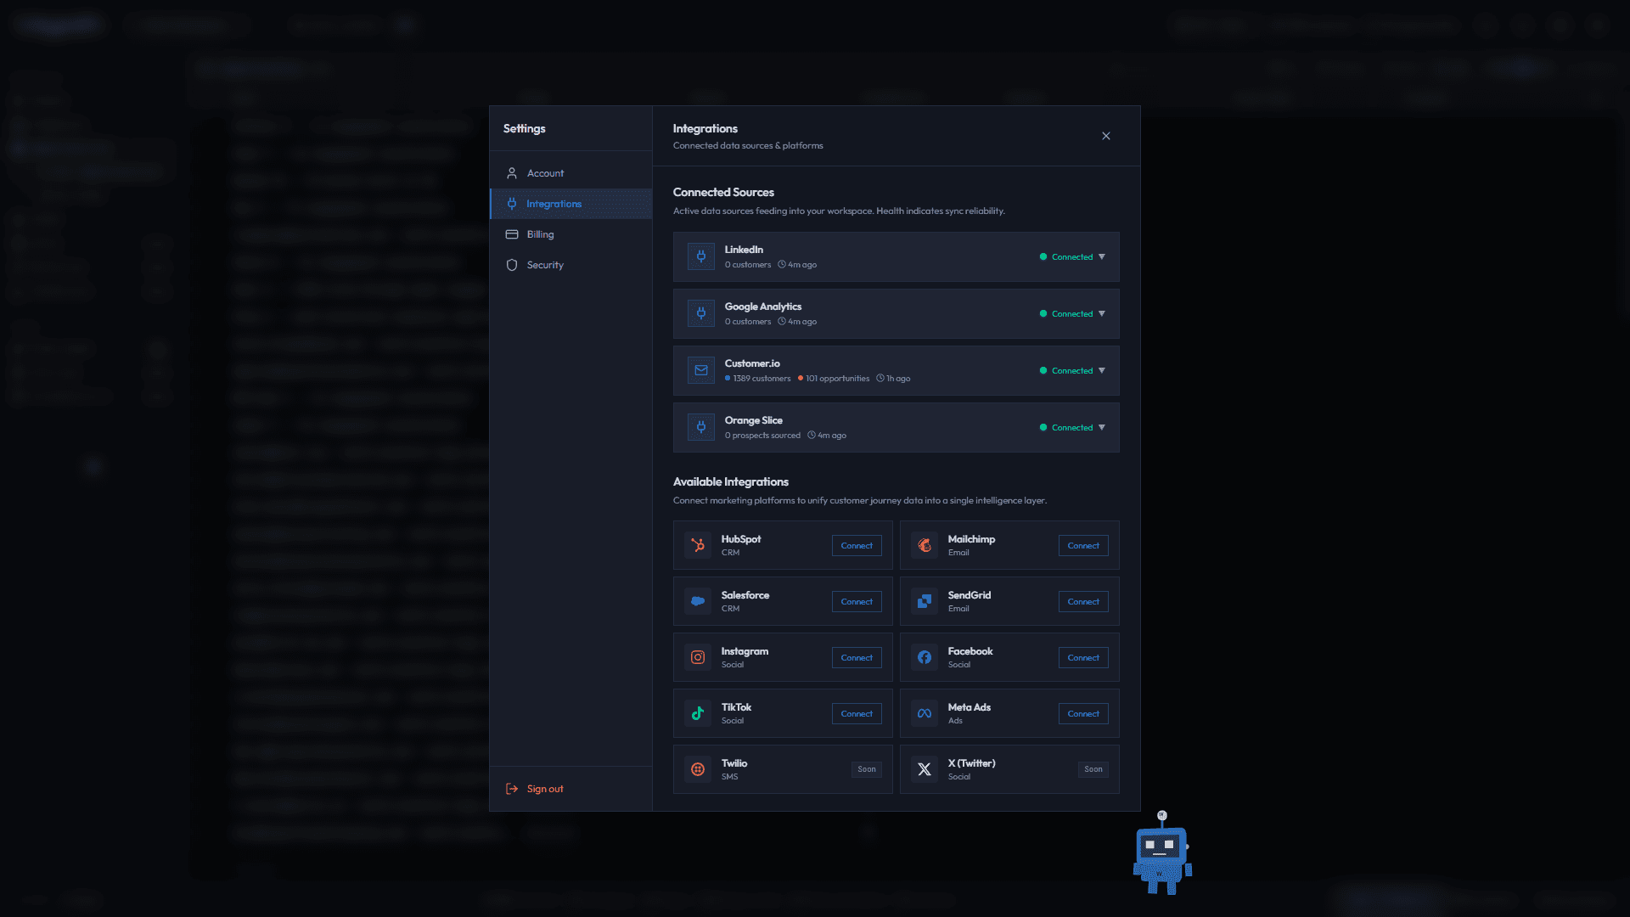This screenshot has height=917, width=1630.
Task: Click the Orange Slice integration icon
Action: (x=700, y=427)
